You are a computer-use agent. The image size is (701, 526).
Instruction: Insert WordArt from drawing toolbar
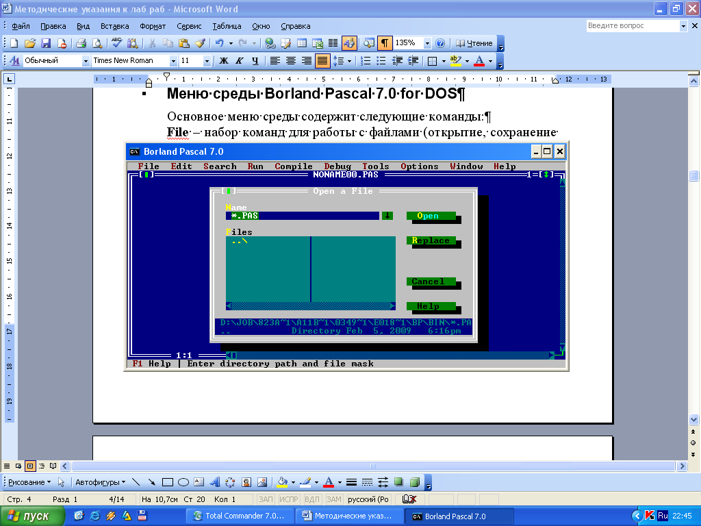pos(214,482)
